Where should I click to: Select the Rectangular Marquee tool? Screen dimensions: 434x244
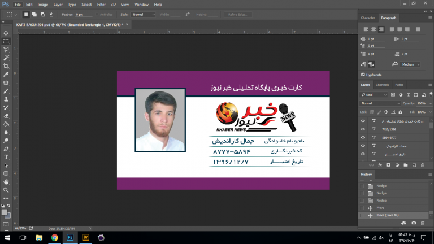6,41
